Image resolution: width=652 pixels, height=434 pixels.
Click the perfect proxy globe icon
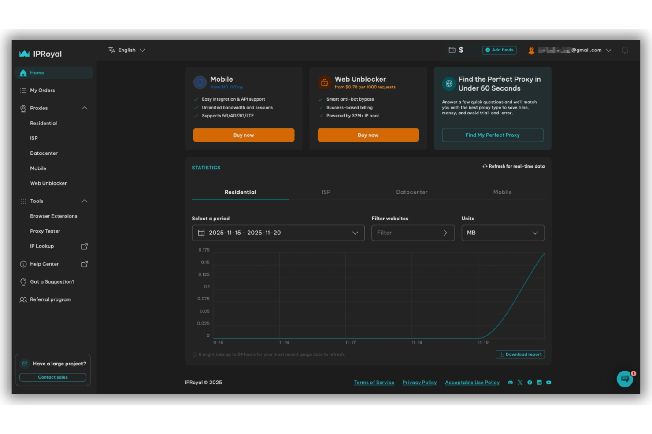point(449,84)
